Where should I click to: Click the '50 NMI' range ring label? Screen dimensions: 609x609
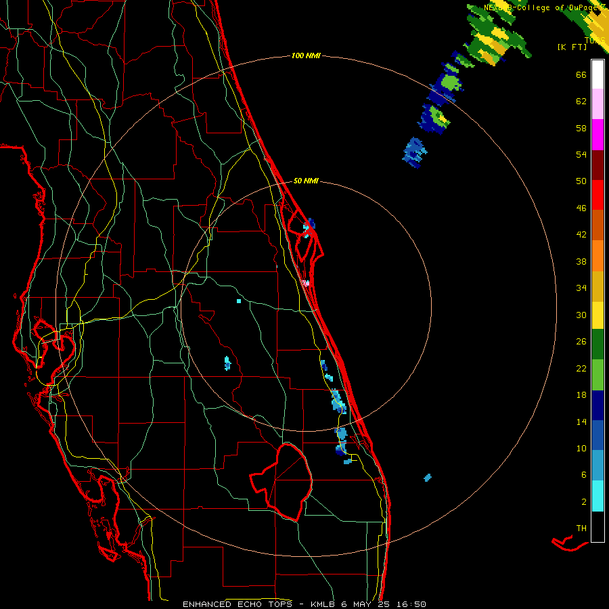(306, 181)
